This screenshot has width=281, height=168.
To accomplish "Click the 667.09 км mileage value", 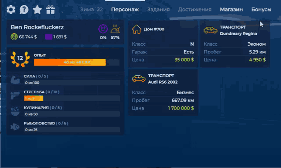I will tap(183, 100).
